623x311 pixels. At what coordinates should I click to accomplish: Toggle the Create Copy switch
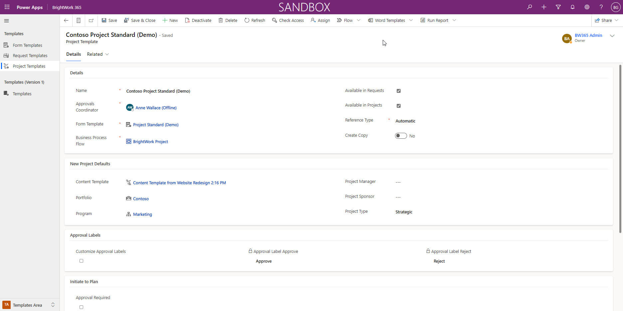pyautogui.click(x=401, y=136)
